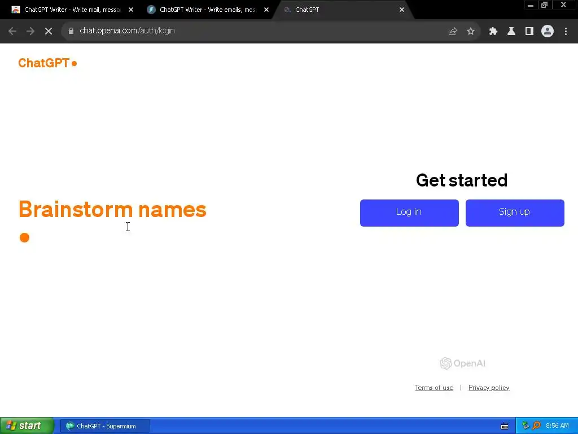Restore down the browser window
The image size is (578, 434).
pyautogui.click(x=545, y=5)
